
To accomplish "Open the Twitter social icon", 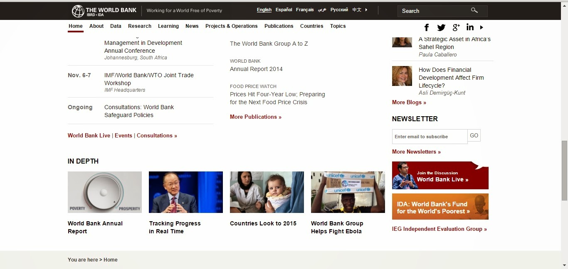I will [x=441, y=27].
